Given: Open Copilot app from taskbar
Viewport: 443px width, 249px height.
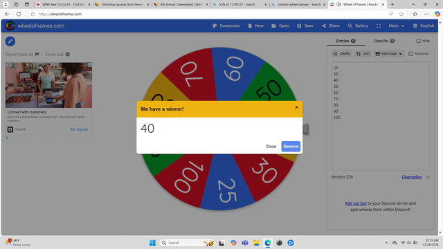Looking at the screenshot, I should (233, 243).
